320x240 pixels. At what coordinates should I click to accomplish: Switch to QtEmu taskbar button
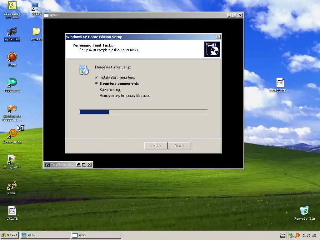click(x=45, y=235)
